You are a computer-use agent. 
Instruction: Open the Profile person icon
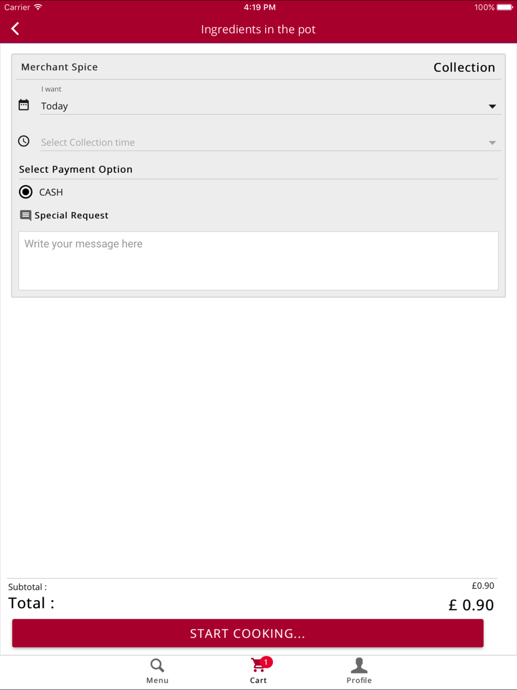click(359, 665)
